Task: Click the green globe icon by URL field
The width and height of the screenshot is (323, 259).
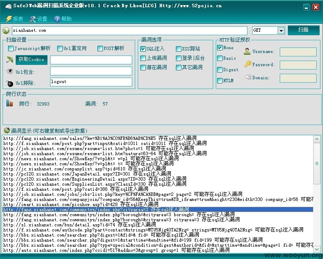Action: (x=6, y=31)
